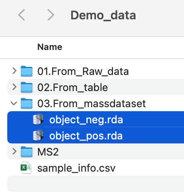This screenshot has height=195, width=184.
Task: Select the object_neg.rda file name
Action: point(86,120)
